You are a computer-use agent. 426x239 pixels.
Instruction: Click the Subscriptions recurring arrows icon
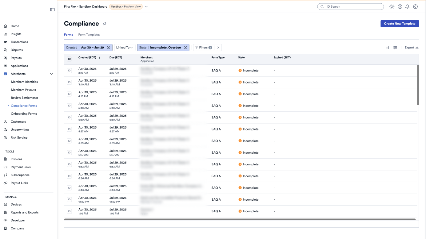[x=6, y=175]
